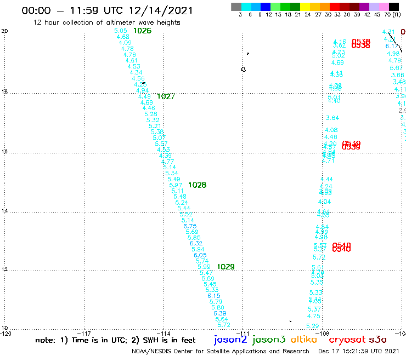Click the green pass time label 1028
406x356 pixels.
[198, 185]
